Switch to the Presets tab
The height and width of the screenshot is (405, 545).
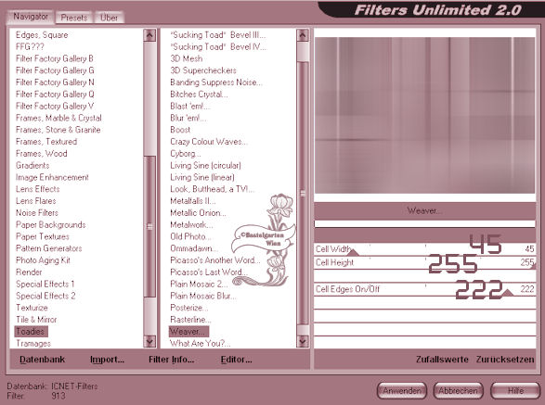click(x=73, y=18)
